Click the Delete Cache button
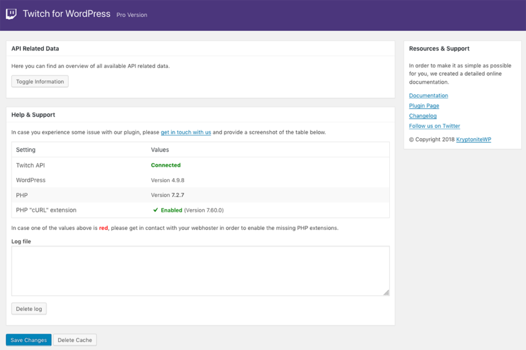This screenshot has height=350, width=526. (75, 340)
